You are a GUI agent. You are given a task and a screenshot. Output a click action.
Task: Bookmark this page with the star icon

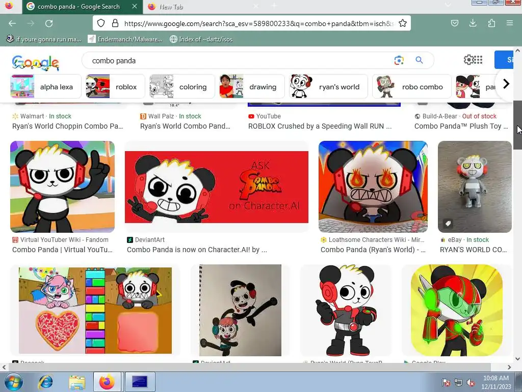coord(403,23)
